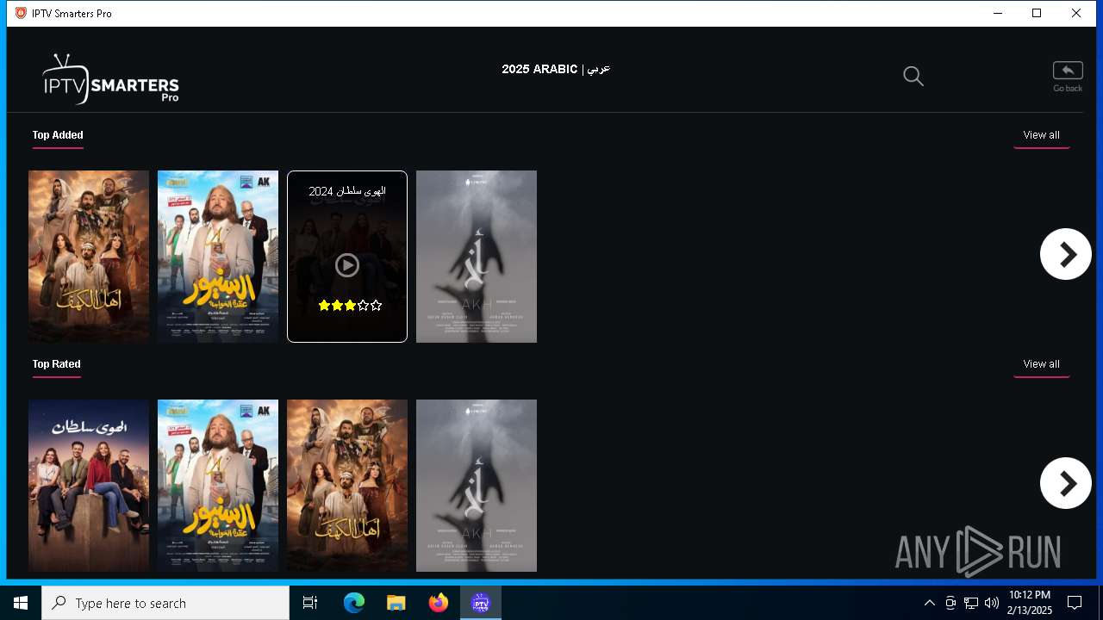Image resolution: width=1103 pixels, height=620 pixels.
Task: Play the highlighted 2024 movie
Action: (x=347, y=265)
